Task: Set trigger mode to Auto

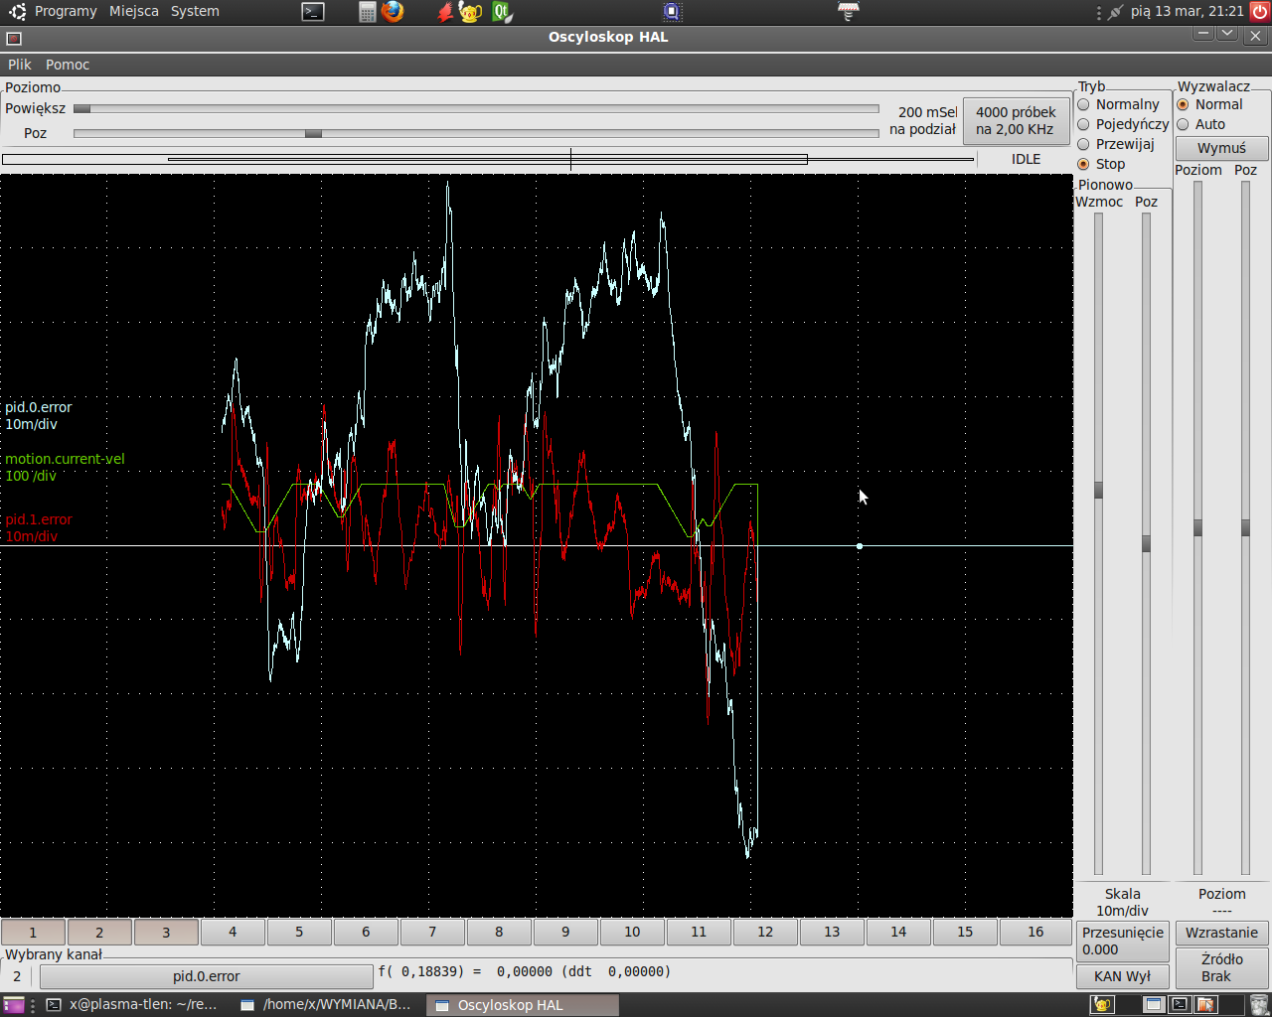Action: coord(1201,124)
